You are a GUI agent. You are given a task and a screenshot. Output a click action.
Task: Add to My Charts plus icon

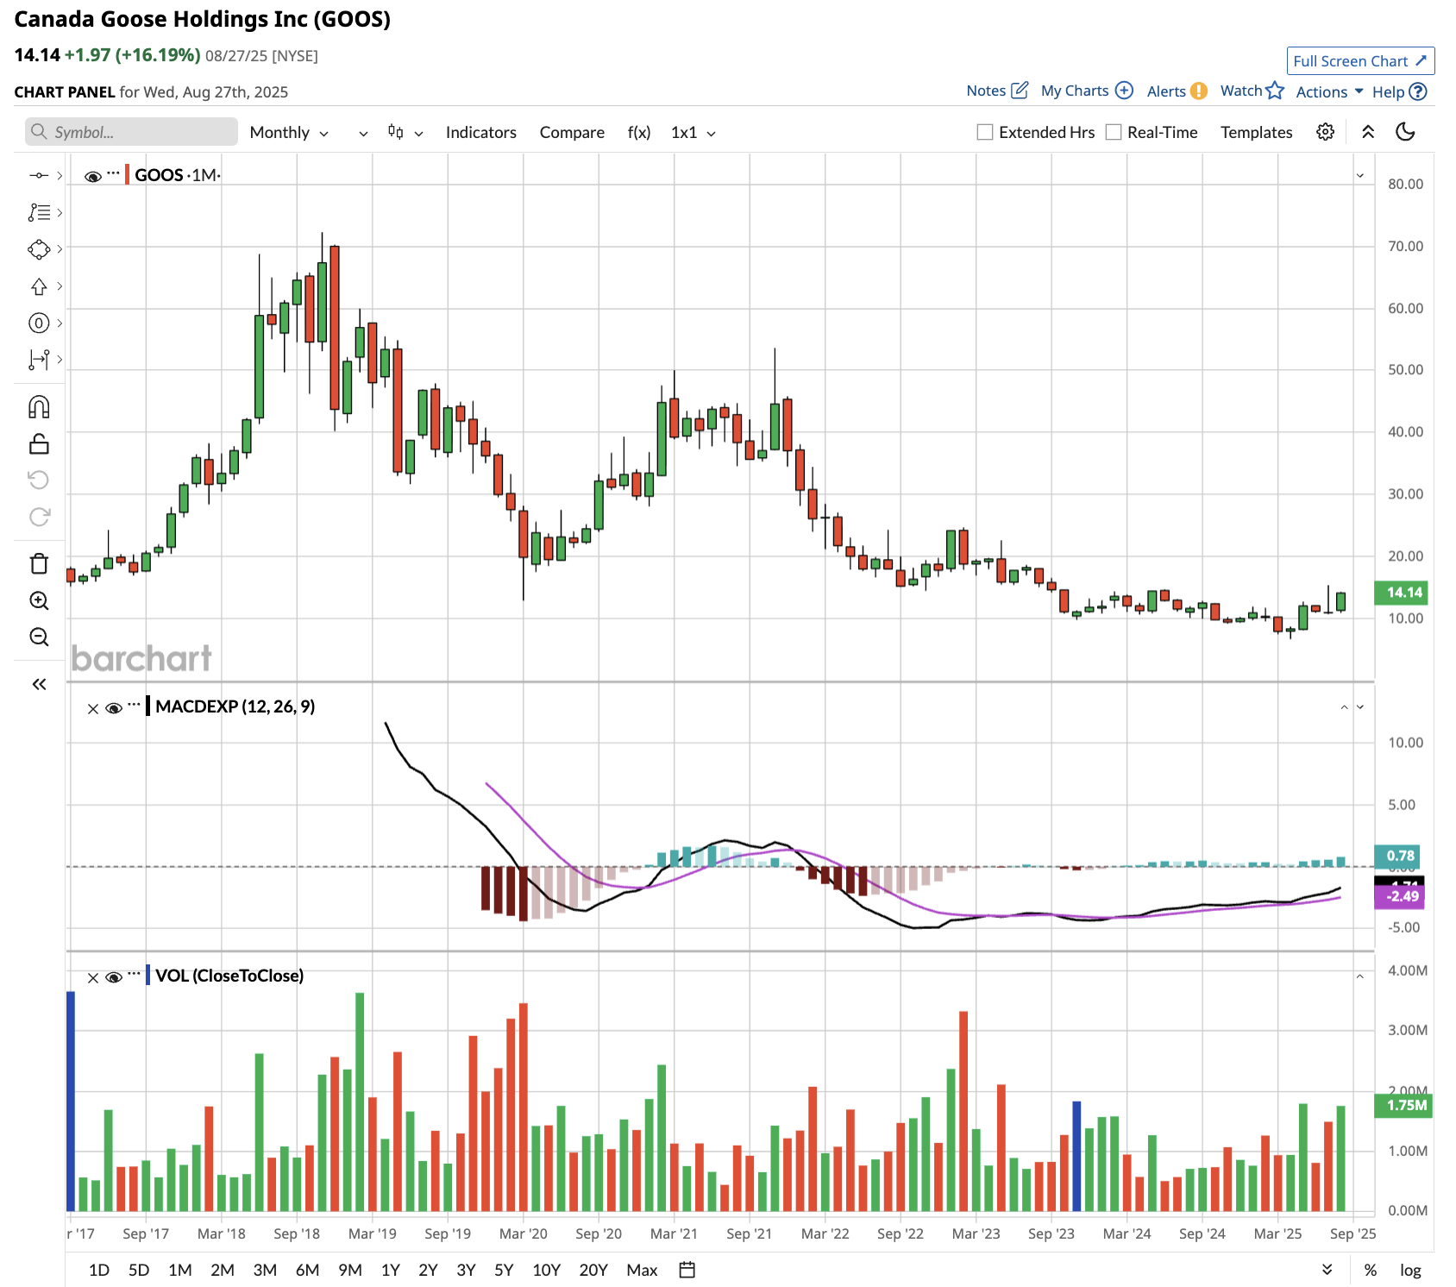(1124, 90)
